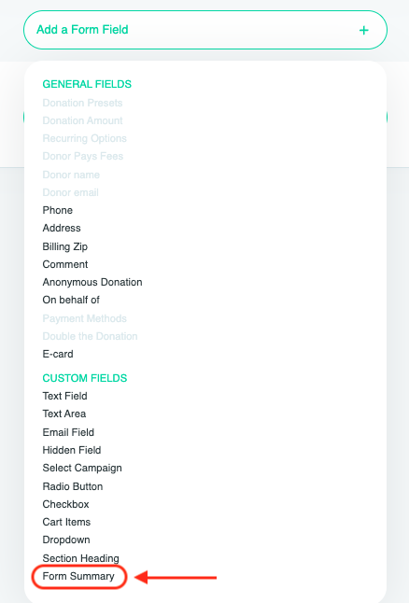Add a custom Text Field

click(x=65, y=396)
